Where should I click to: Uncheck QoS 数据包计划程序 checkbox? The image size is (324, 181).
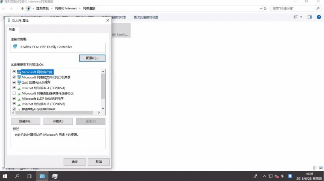pos(14,82)
